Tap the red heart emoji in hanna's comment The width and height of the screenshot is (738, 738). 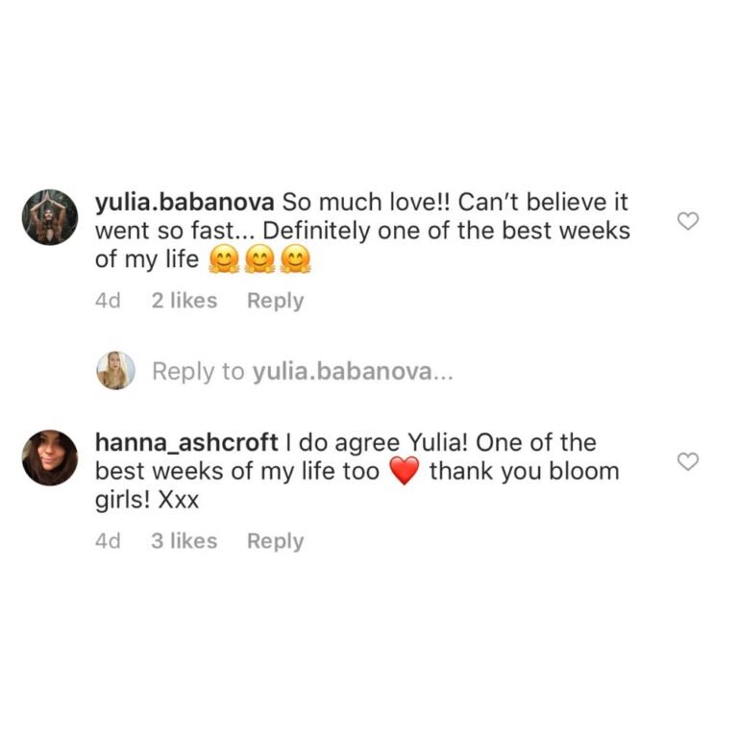click(405, 471)
